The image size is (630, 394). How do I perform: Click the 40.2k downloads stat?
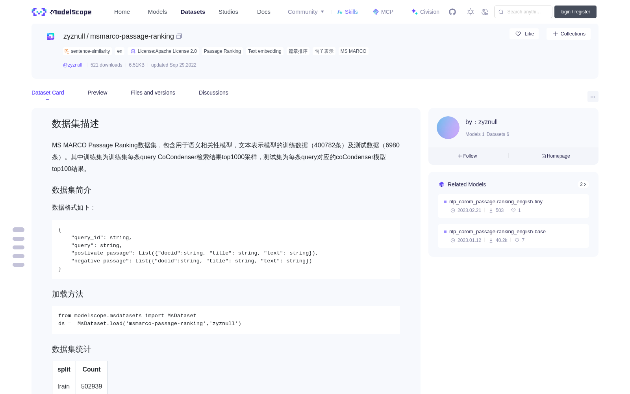click(x=498, y=240)
